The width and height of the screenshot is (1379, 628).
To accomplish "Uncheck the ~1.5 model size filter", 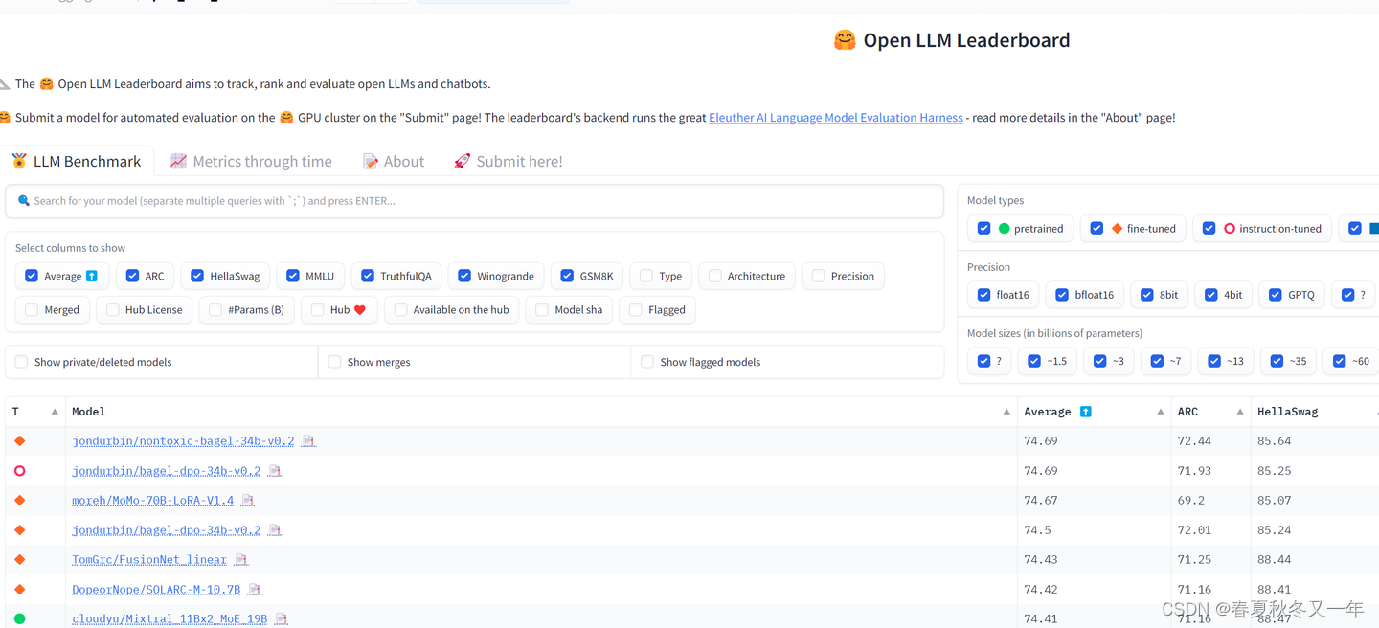I will coord(1034,361).
